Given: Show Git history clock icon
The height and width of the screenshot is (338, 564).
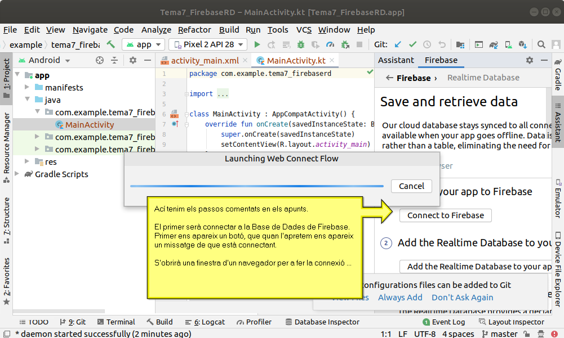Looking at the screenshot, I should tap(427, 44).
